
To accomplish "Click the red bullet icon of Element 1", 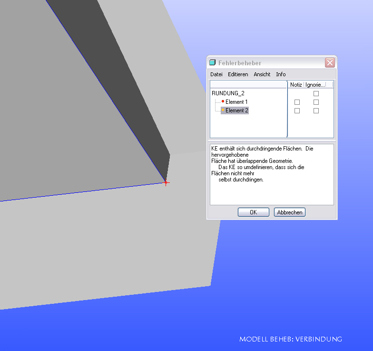I will [223, 101].
